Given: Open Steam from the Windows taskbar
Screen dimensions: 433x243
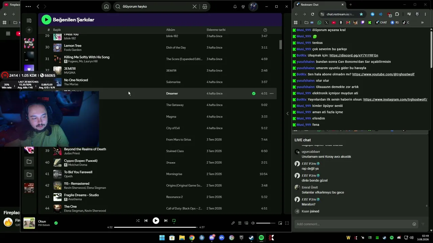Looking at the screenshot, I should pos(251,238).
